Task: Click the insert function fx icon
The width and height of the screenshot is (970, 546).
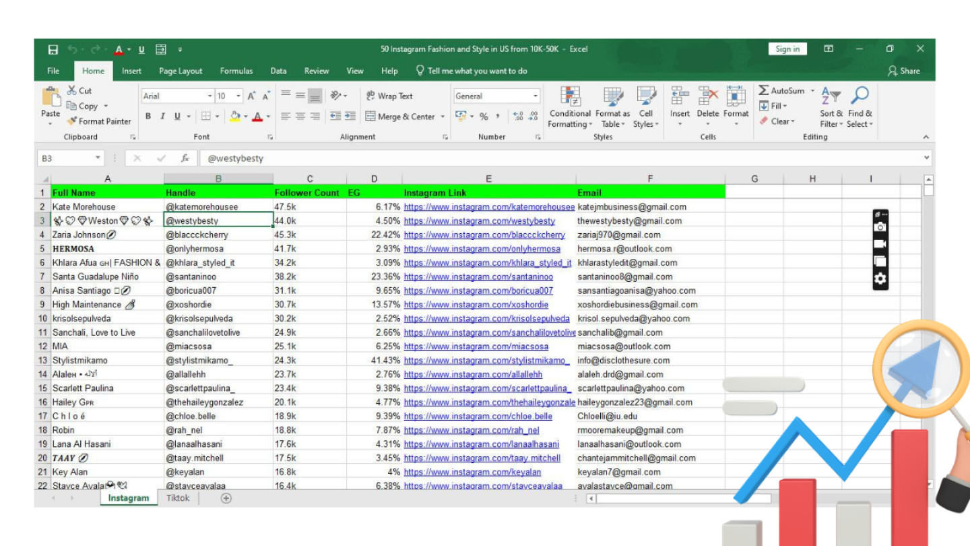Action: (185, 158)
